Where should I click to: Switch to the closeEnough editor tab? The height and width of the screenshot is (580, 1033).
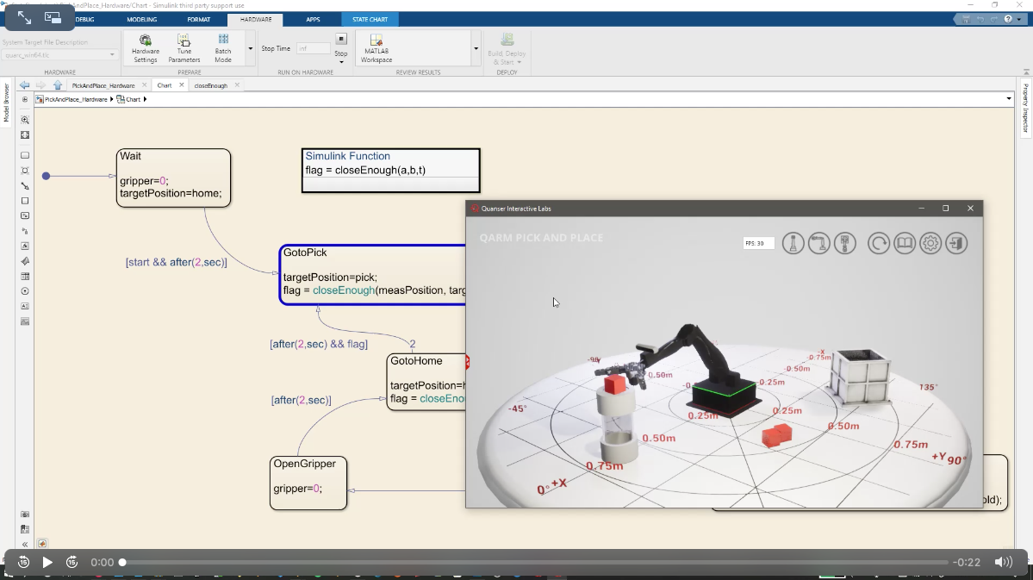pyautogui.click(x=211, y=85)
